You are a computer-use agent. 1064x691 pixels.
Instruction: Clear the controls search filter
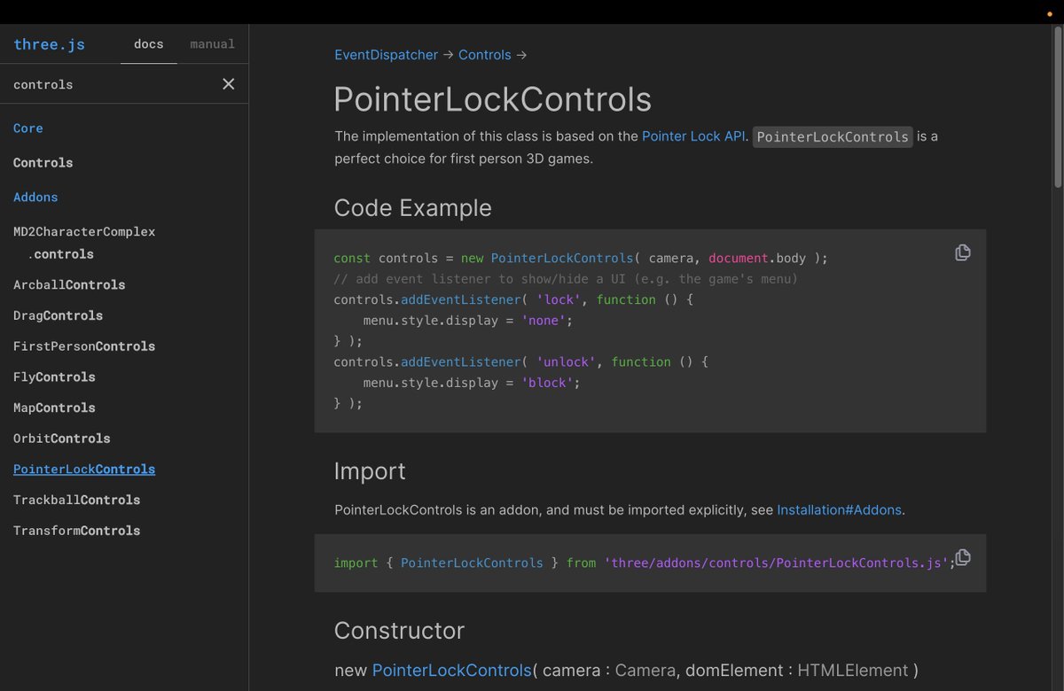point(229,84)
